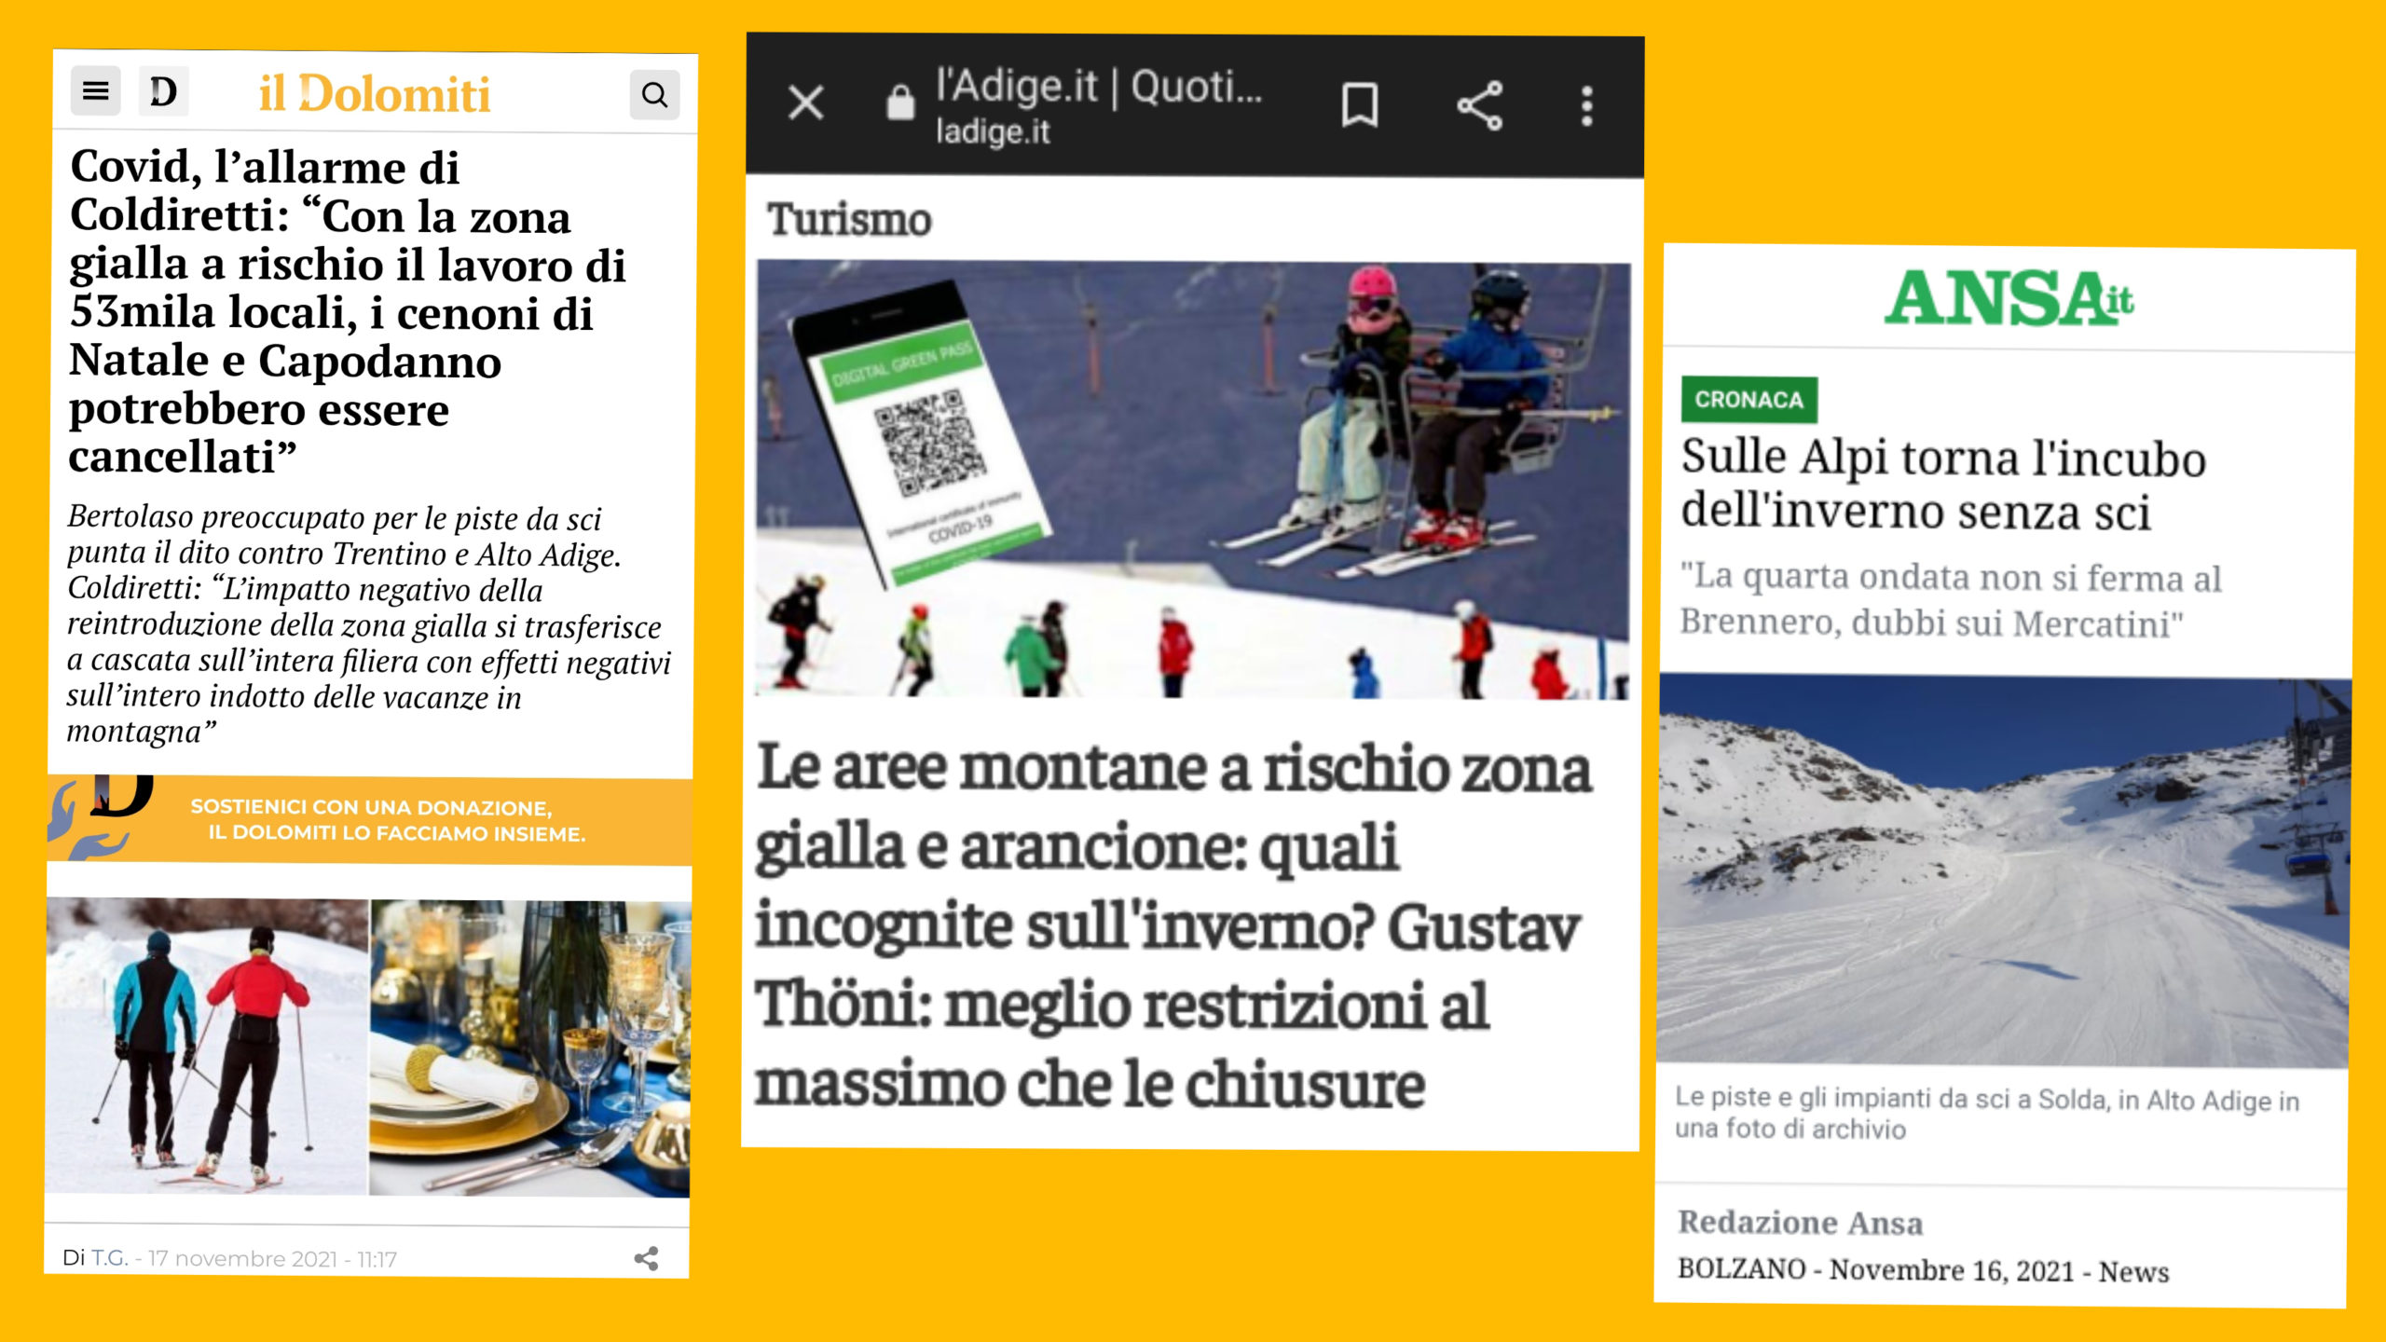Open the three-dot overflow menu

click(1587, 106)
